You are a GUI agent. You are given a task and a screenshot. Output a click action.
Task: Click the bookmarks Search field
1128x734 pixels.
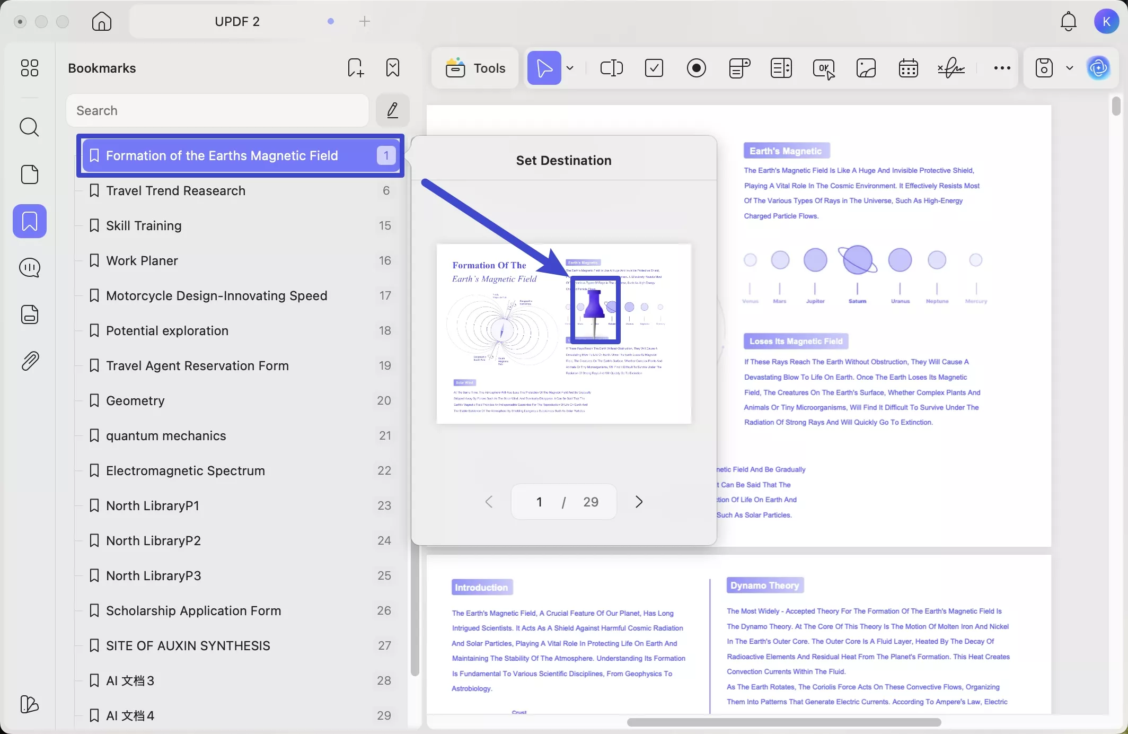click(x=217, y=110)
